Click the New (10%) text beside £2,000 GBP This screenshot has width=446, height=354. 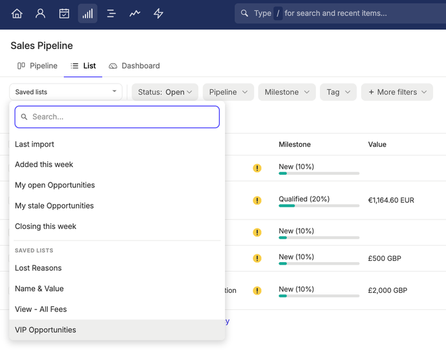(x=296, y=289)
